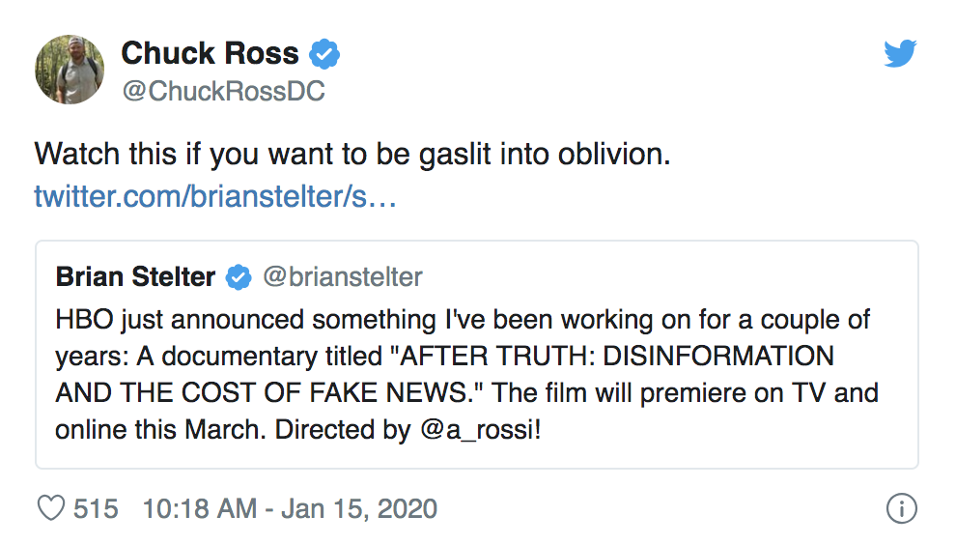The height and width of the screenshot is (545, 956).
Task: Click the 515 likes count
Action: (x=96, y=508)
